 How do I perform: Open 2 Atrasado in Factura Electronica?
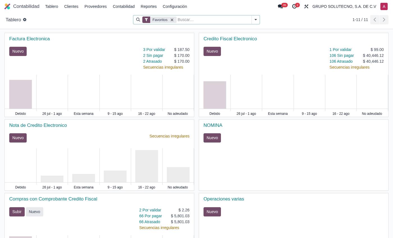pos(152,61)
